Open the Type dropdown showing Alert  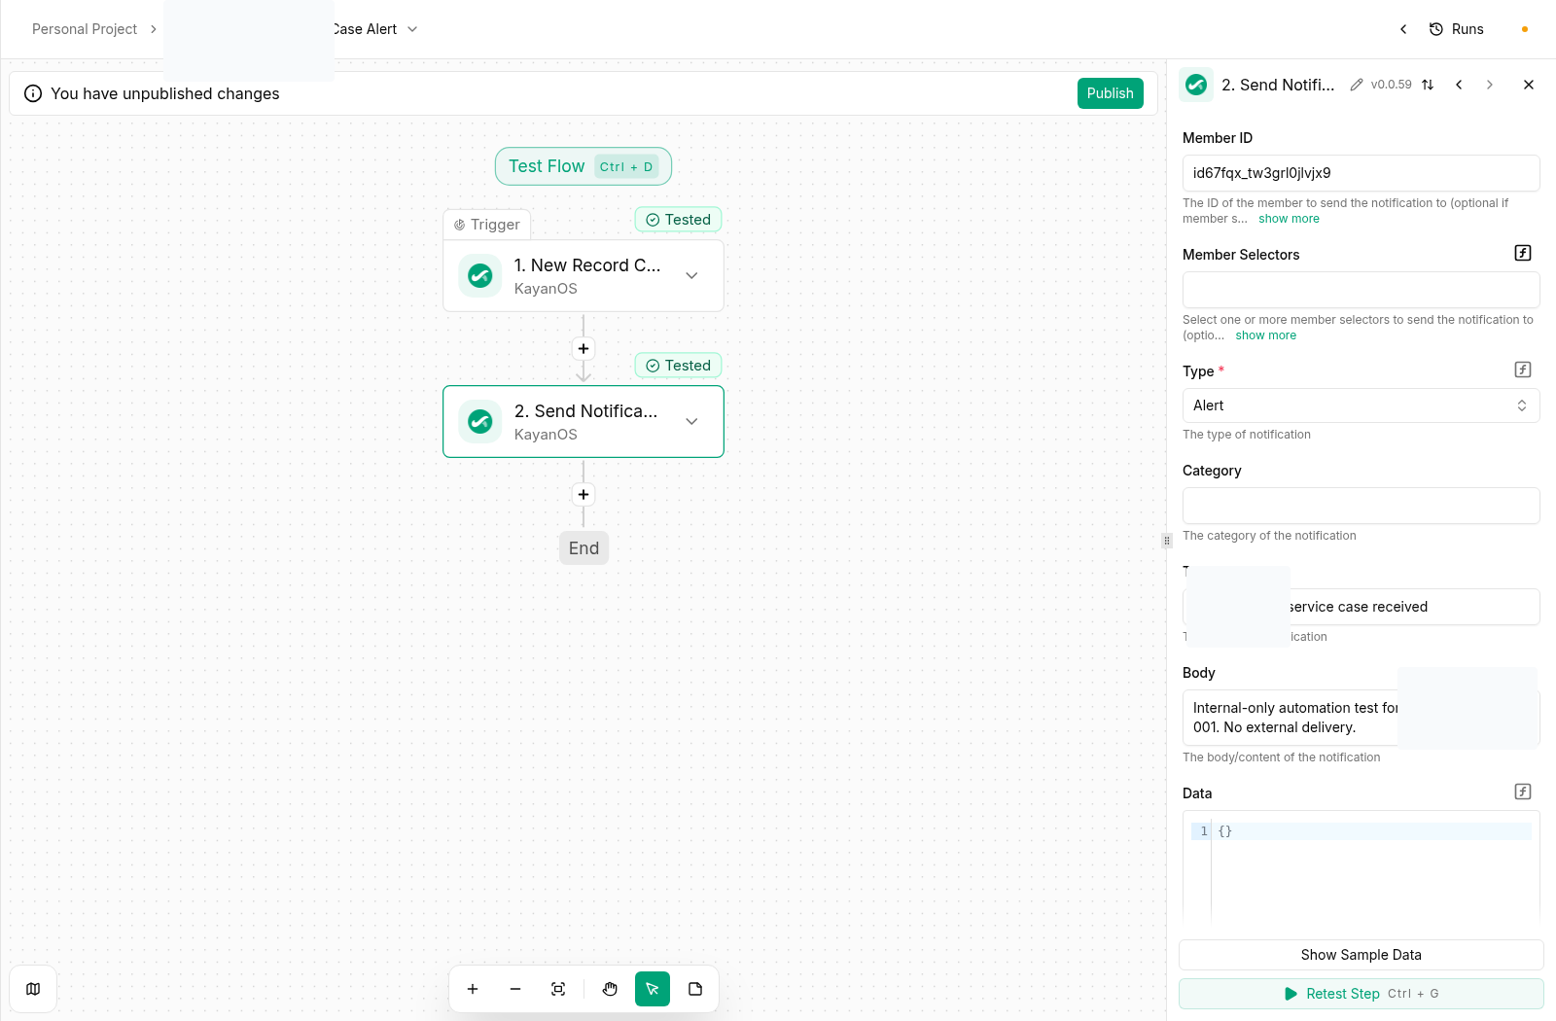[1361, 405]
